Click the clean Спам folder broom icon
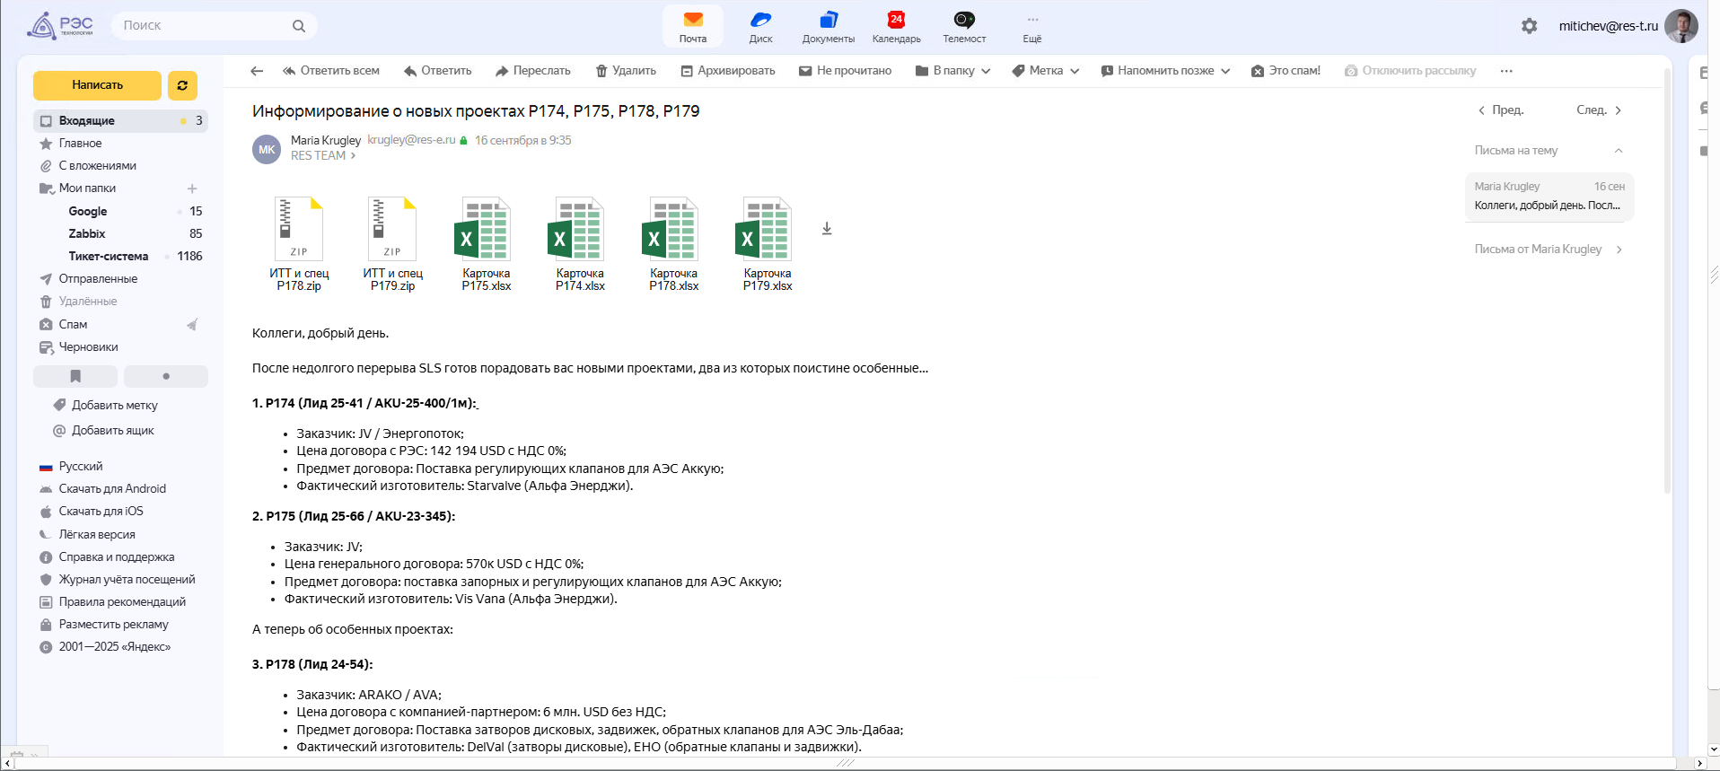The height and width of the screenshot is (771, 1720). pos(192,325)
